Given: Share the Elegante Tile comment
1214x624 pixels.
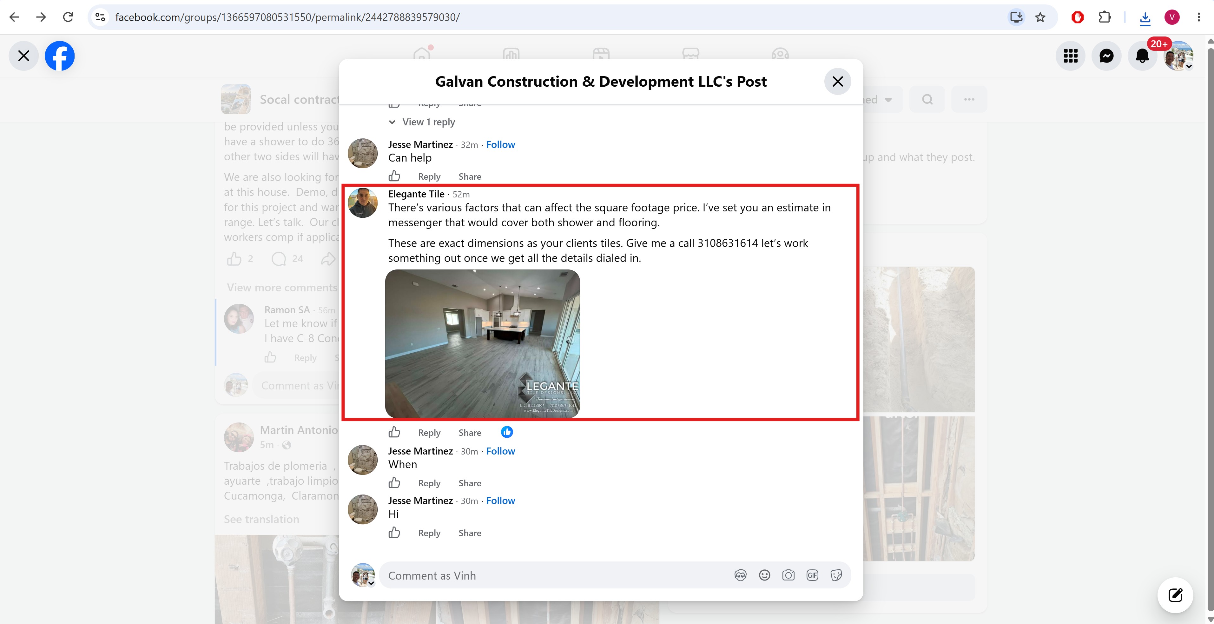Looking at the screenshot, I should 470,433.
